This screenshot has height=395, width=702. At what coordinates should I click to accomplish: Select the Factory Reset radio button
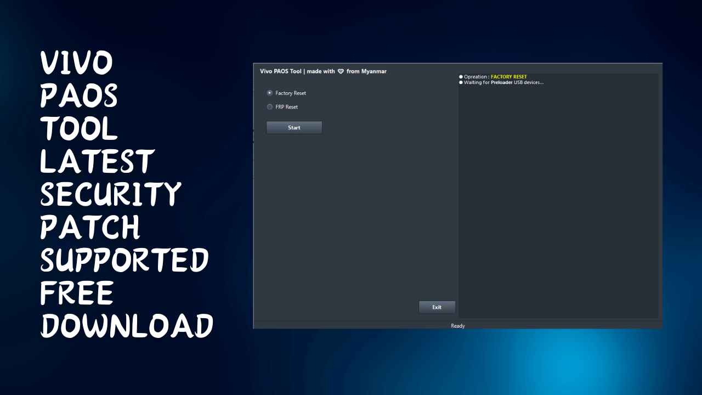269,93
